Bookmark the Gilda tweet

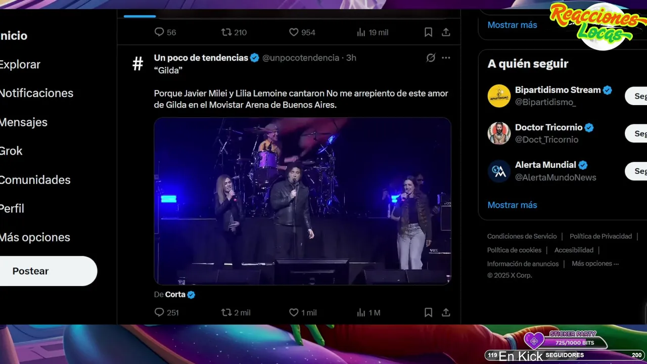[428, 312]
